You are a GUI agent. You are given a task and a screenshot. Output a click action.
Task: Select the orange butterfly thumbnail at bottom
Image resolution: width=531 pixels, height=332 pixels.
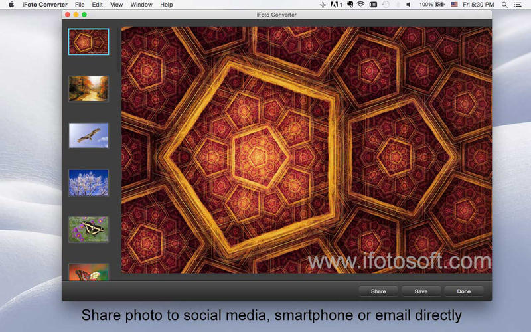click(x=88, y=272)
